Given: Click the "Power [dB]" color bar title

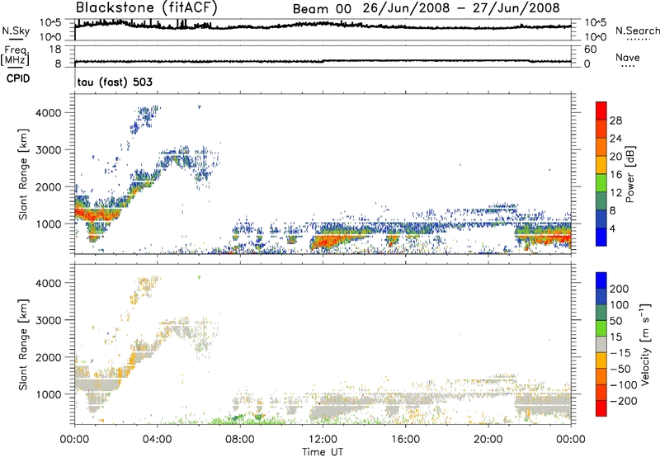Looking at the screenshot, I should tap(629, 174).
